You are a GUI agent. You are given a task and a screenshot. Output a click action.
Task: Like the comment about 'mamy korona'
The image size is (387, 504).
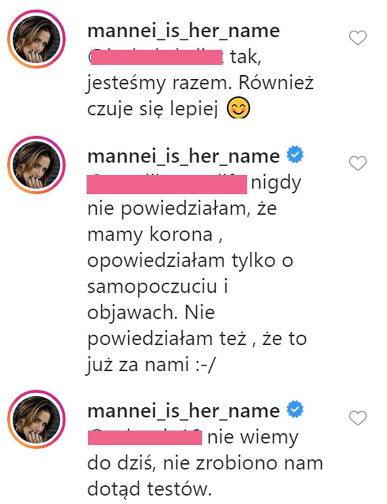tap(358, 164)
